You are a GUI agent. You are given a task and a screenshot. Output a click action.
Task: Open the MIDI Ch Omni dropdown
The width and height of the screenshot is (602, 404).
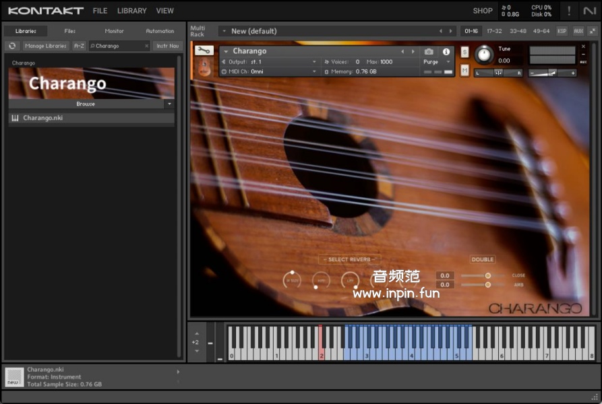(x=270, y=71)
